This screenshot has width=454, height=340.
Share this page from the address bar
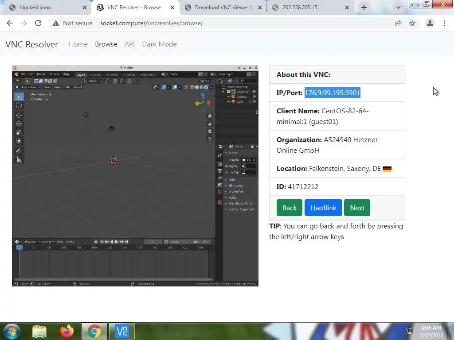click(398, 23)
